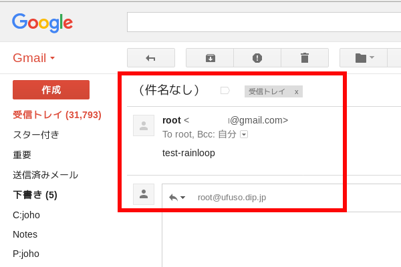
Task: Open the reply type arrow dropdown
Action: [177, 198]
